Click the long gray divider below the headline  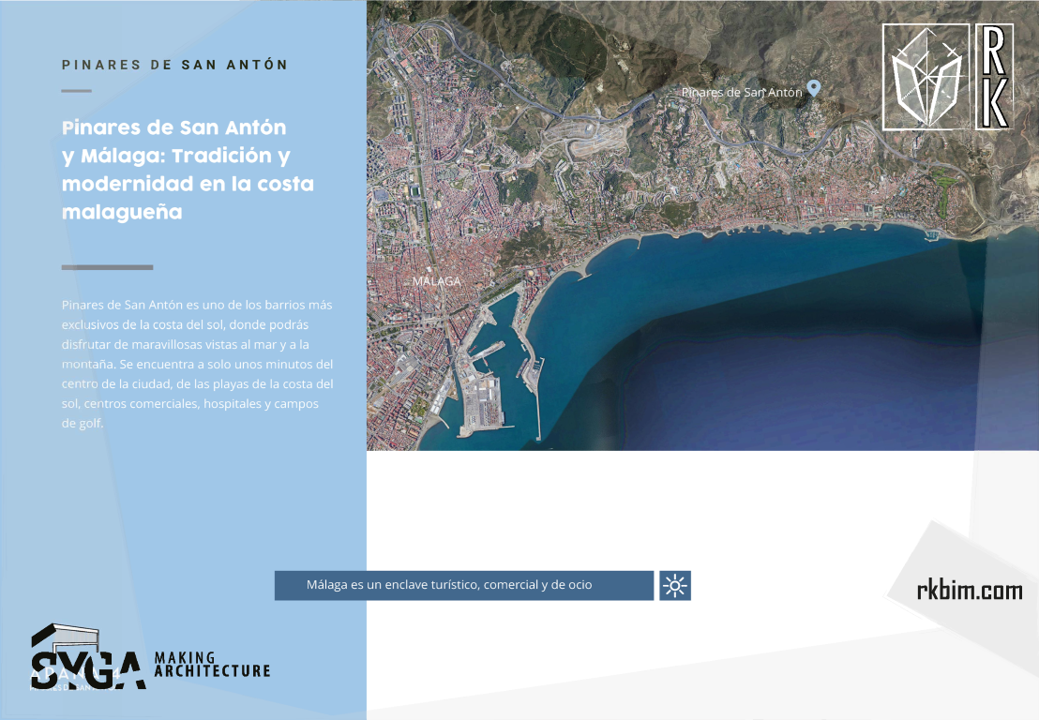[x=107, y=267]
